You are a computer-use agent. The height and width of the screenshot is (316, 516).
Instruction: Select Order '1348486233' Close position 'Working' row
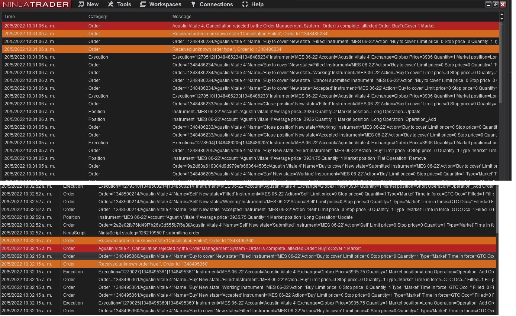(x=251, y=127)
